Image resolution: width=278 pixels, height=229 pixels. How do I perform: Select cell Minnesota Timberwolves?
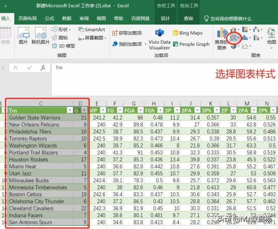(41, 187)
